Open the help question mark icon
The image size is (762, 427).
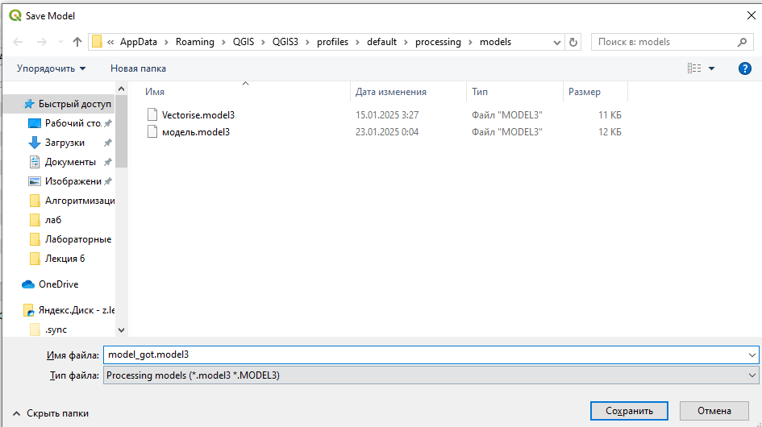point(744,68)
